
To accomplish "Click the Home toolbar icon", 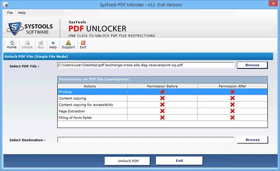I will point(12,45).
